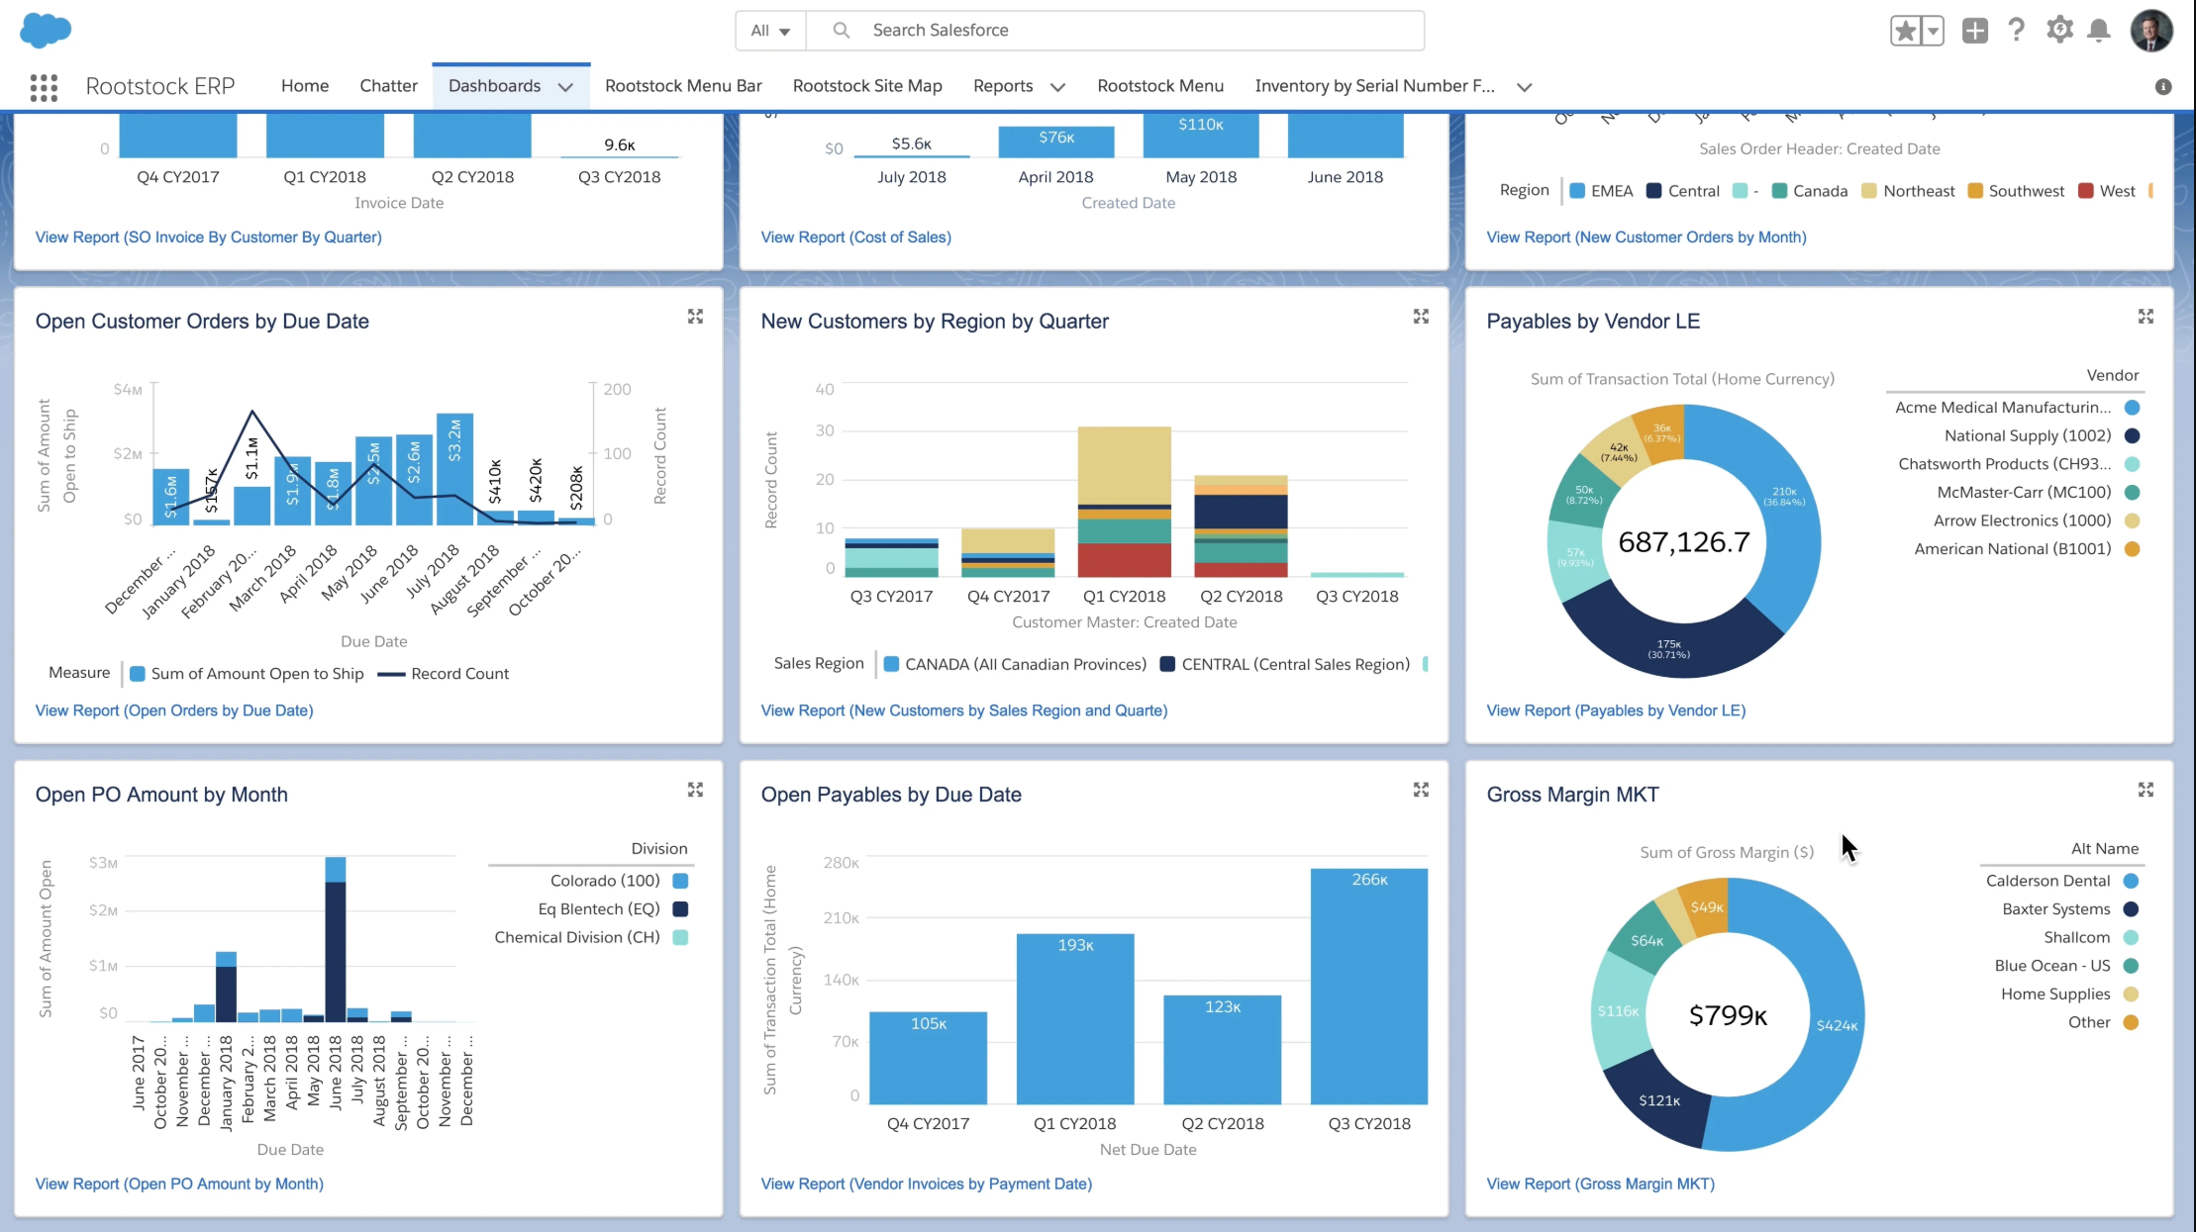Open the user profile avatar
Image resolution: width=2196 pixels, height=1232 pixels.
[x=2151, y=31]
